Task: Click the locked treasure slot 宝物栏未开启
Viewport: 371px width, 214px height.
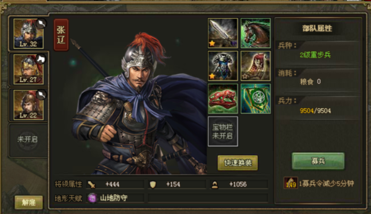Action: (223, 131)
